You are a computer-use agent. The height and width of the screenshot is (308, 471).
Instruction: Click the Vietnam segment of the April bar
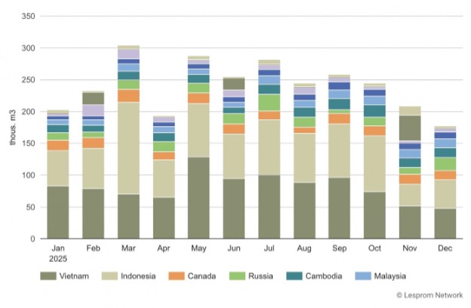click(x=163, y=218)
